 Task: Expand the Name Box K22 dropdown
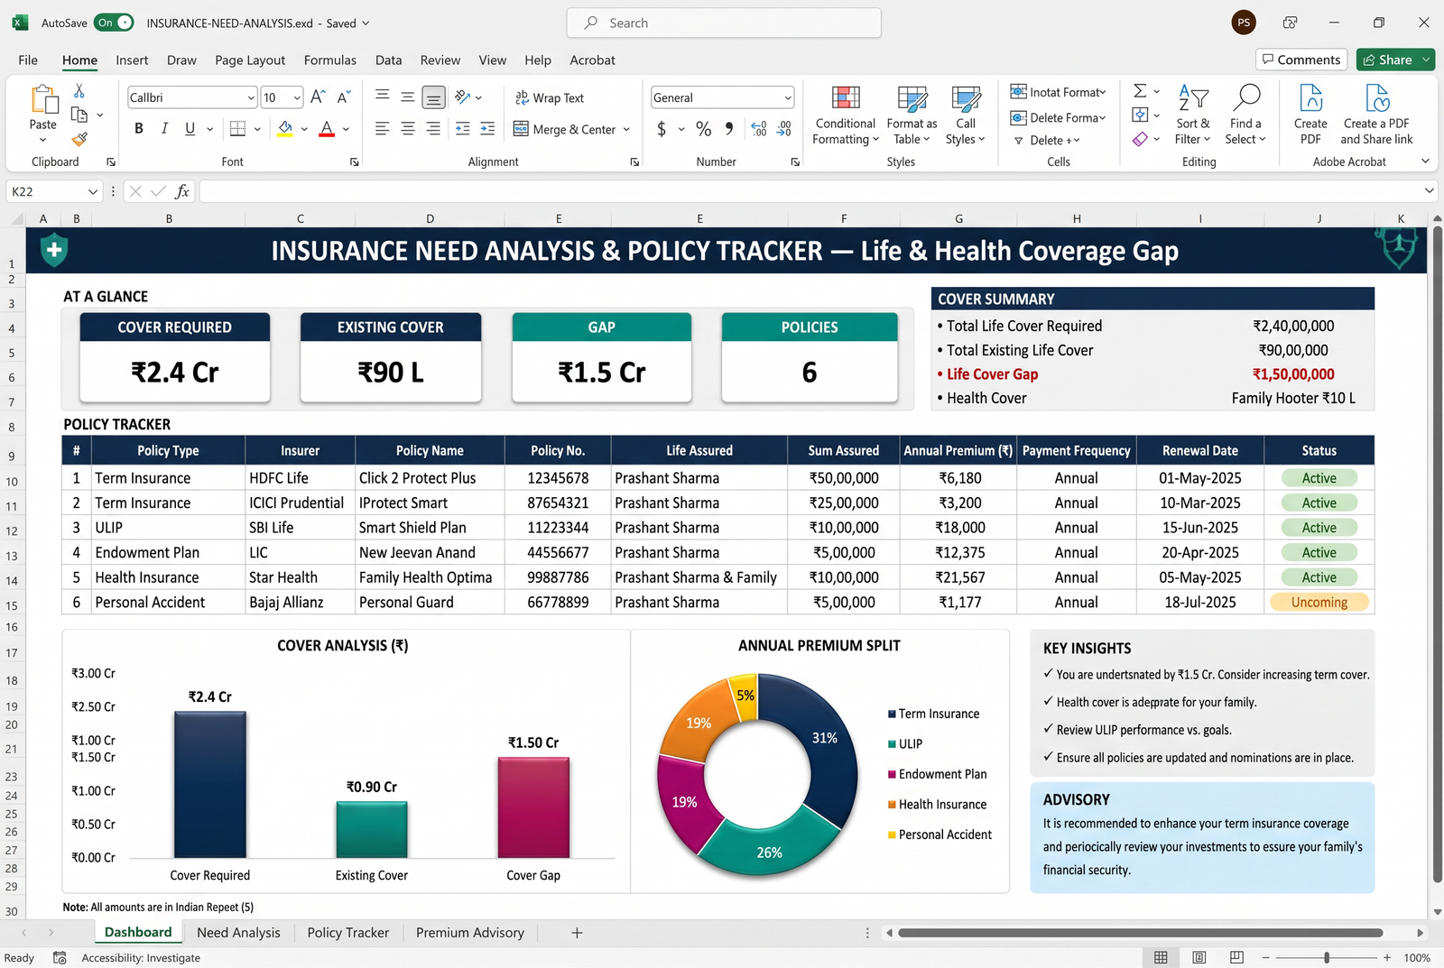click(x=92, y=191)
